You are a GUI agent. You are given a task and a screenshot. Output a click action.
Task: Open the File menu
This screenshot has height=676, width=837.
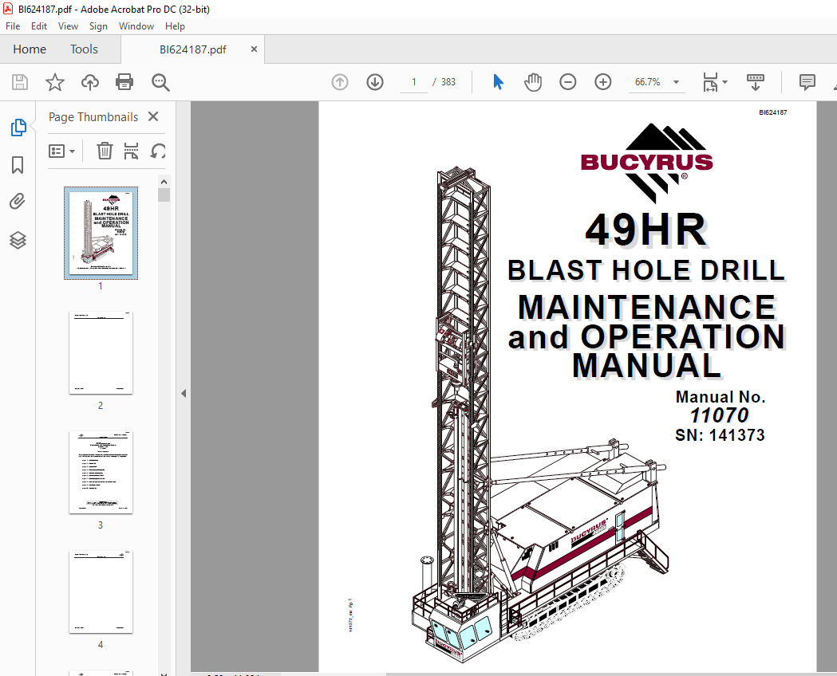13,26
